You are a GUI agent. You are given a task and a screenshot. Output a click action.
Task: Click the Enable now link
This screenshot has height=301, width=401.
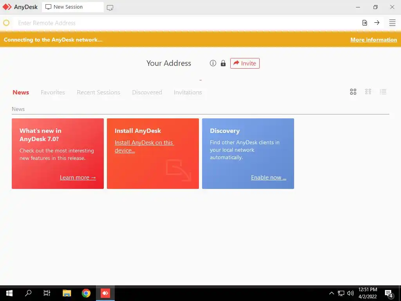[269, 178]
